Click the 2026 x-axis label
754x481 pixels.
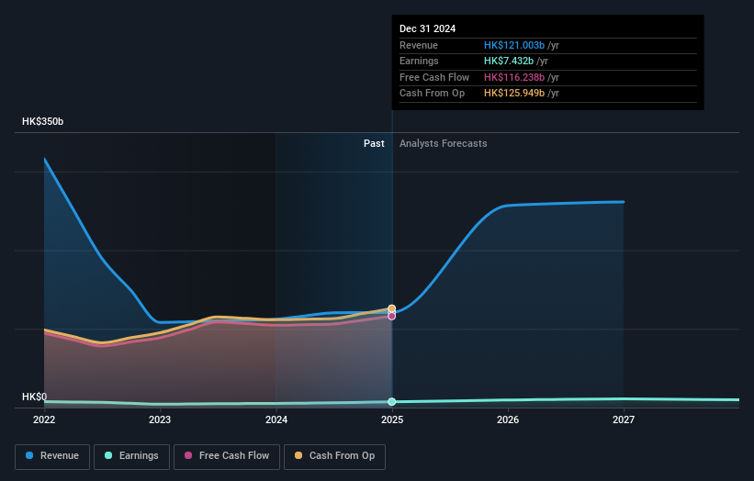508,420
